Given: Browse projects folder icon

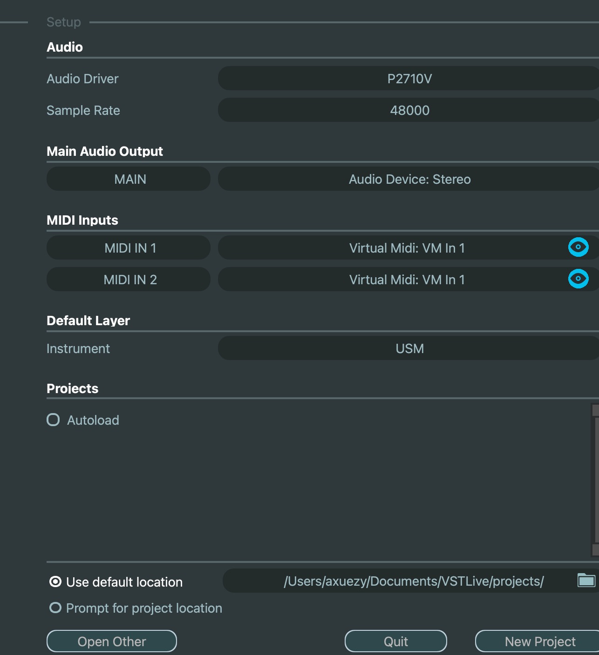Looking at the screenshot, I should (x=586, y=581).
